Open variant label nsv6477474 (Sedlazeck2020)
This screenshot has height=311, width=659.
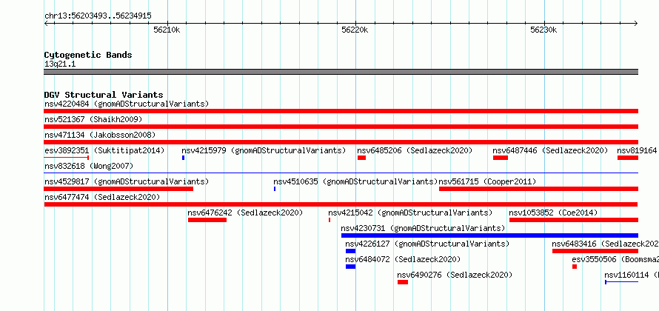(102, 197)
